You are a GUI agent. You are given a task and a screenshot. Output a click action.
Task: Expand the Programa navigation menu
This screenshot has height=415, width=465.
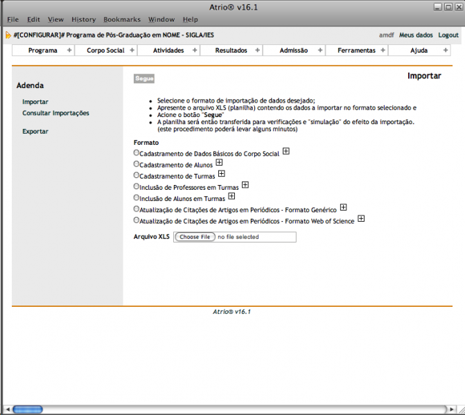[44, 51]
